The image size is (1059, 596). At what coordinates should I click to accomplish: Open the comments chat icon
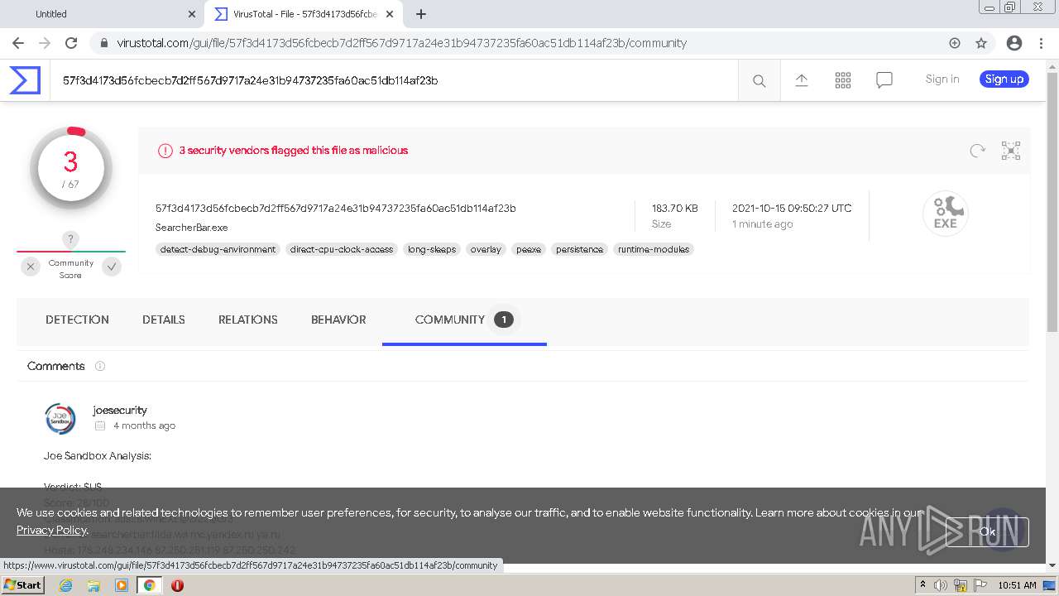click(x=884, y=80)
